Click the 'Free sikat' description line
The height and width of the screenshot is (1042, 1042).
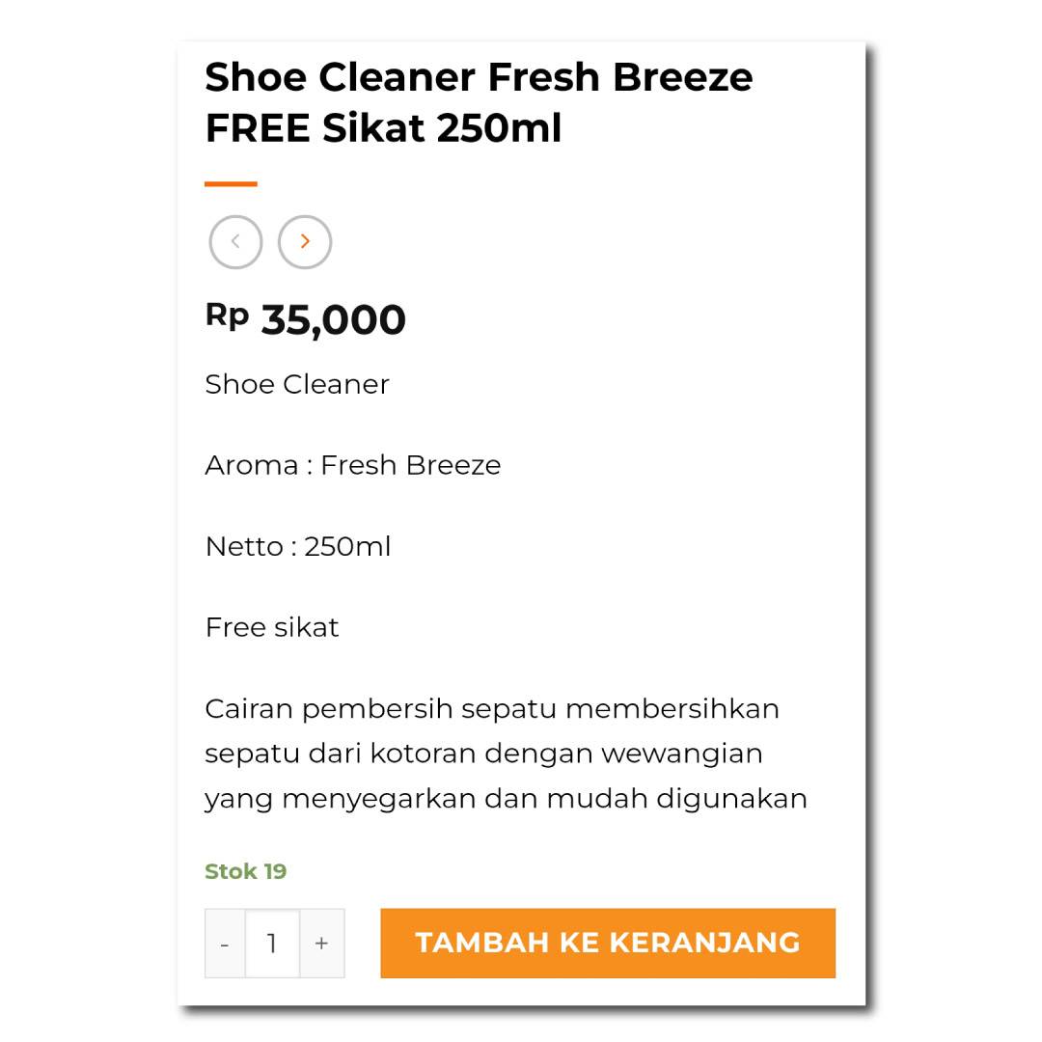click(272, 627)
